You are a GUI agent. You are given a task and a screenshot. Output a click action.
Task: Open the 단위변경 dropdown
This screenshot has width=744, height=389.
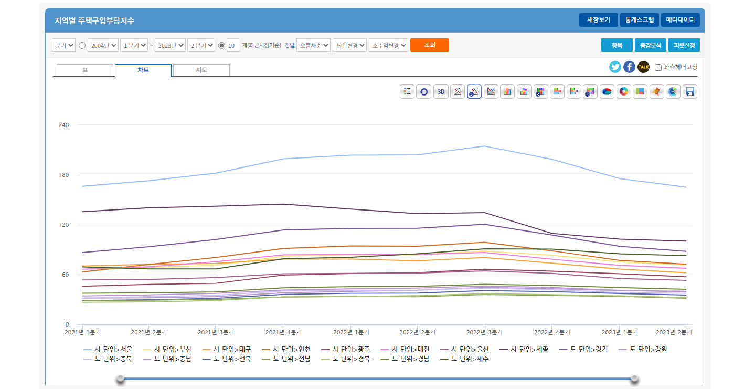[349, 46]
